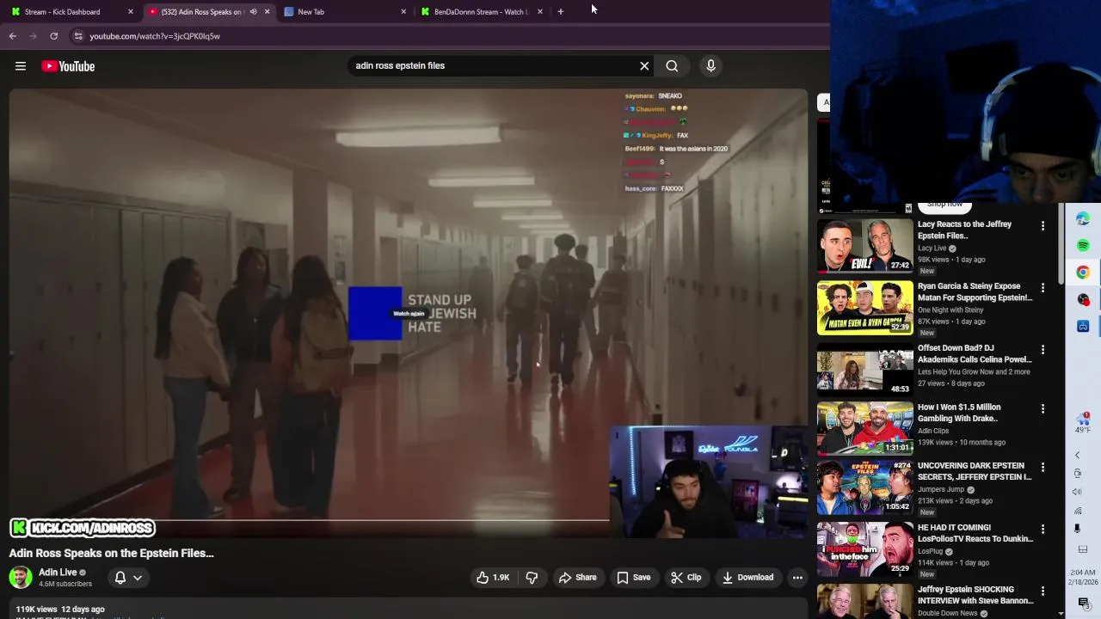The image size is (1101, 619).
Task: Open the Adin Live channel name link
Action: pyautogui.click(x=58, y=573)
